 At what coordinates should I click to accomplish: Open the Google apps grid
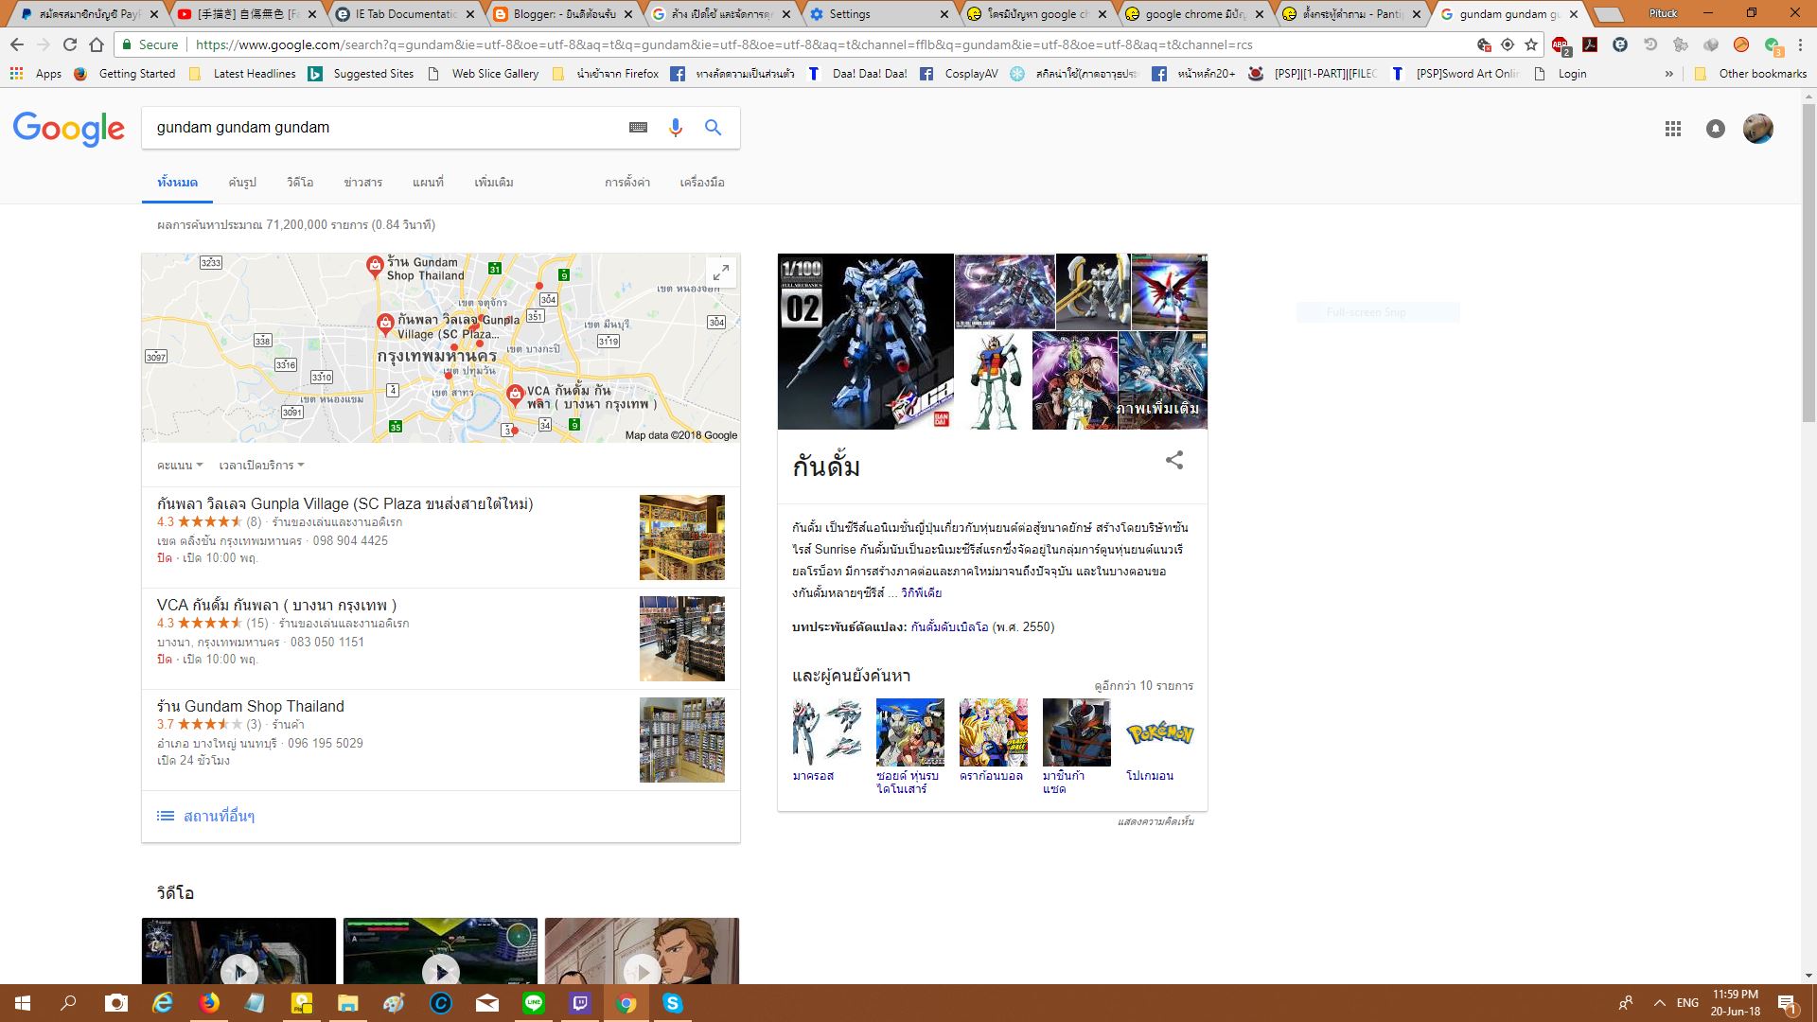(x=1672, y=129)
